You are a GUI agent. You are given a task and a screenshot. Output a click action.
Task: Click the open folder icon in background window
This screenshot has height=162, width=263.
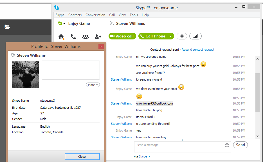(7, 27)
